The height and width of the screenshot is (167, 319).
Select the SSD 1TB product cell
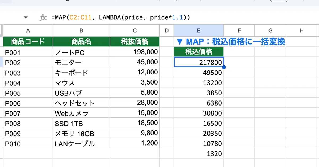[x=81, y=123]
